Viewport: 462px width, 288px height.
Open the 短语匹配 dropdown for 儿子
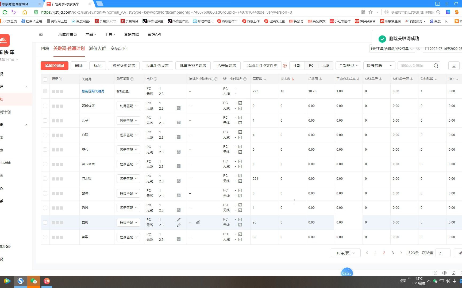pos(128,121)
